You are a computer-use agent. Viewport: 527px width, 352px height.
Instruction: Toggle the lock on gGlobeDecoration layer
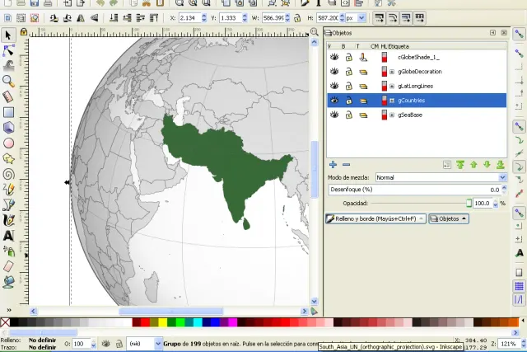349,72
